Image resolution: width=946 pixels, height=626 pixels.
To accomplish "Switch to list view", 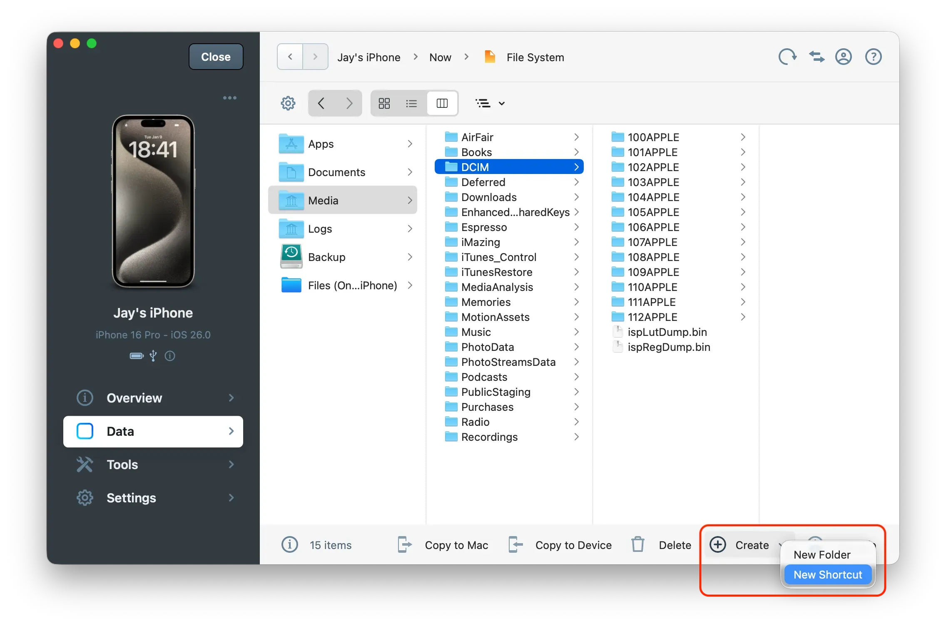I will (x=411, y=103).
